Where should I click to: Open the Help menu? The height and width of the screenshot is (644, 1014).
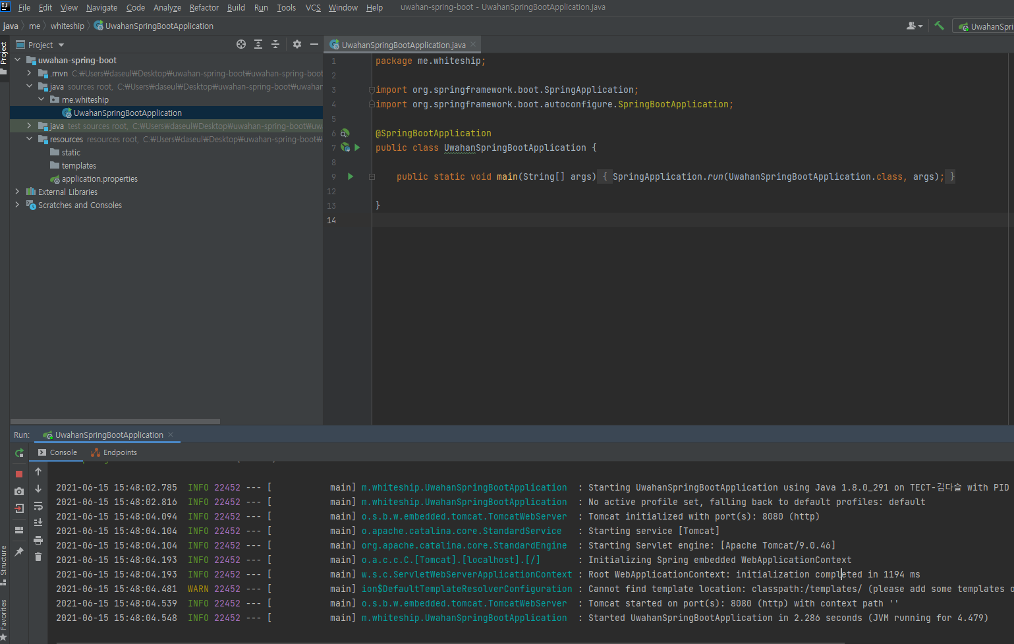click(374, 7)
